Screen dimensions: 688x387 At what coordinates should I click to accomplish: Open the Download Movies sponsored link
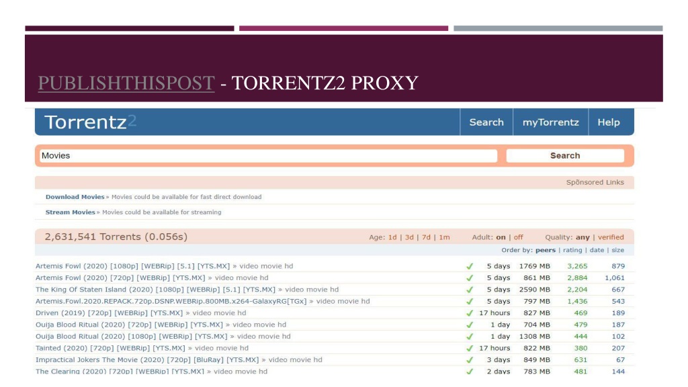[x=75, y=197]
